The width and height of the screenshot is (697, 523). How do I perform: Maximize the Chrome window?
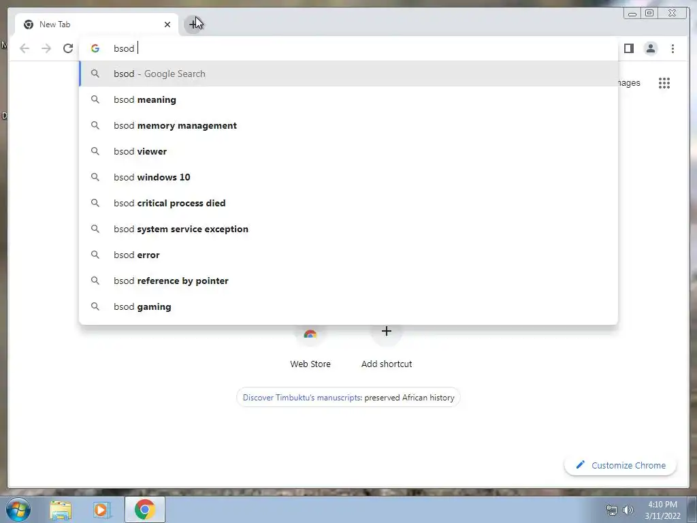click(649, 14)
